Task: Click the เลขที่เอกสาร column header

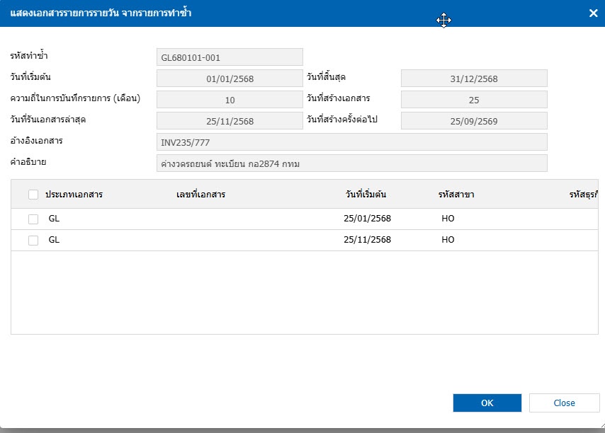Action: click(x=200, y=195)
